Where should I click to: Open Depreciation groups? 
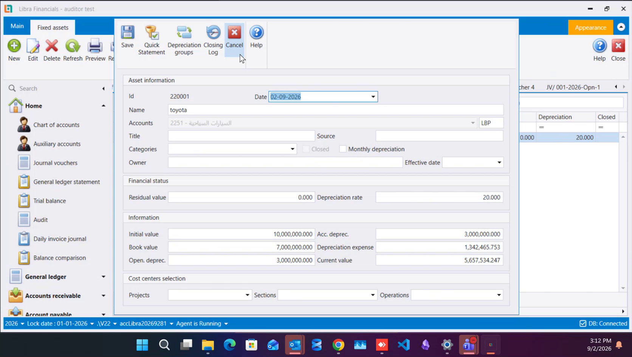[184, 40]
